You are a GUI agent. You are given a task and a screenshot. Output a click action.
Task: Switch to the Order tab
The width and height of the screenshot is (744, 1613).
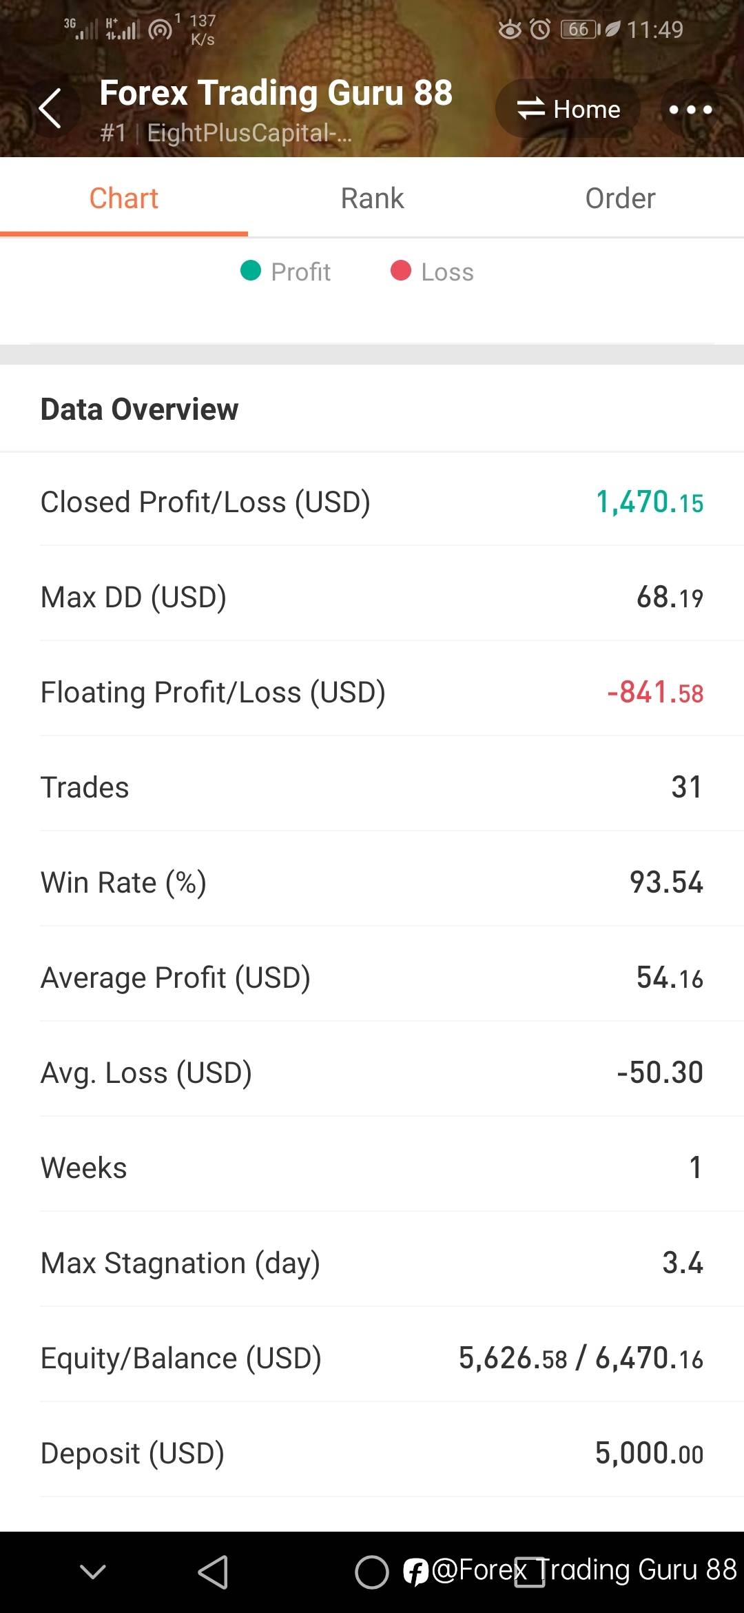pyautogui.click(x=620, y=199)
